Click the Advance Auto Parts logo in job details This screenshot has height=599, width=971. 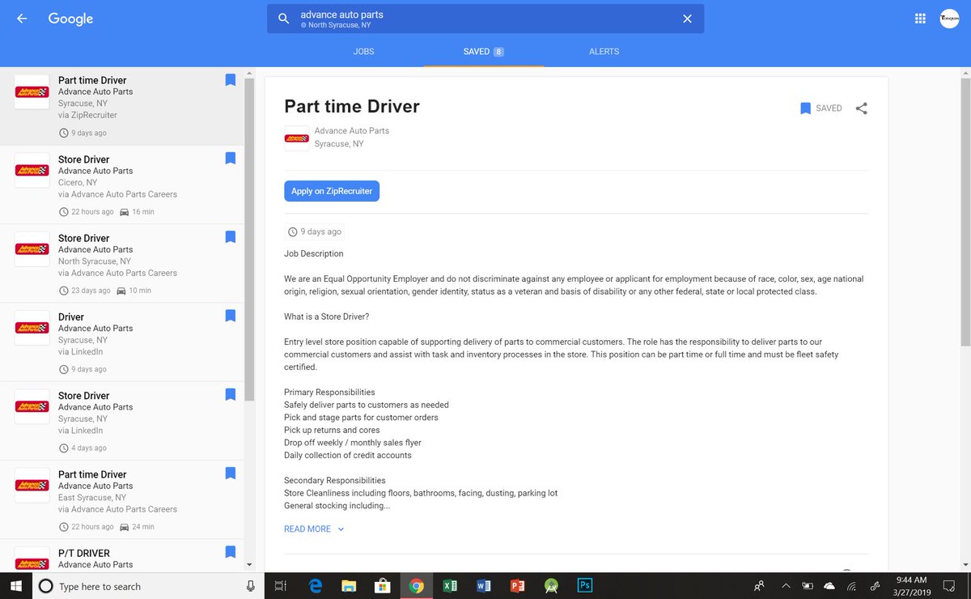[296, 138]
